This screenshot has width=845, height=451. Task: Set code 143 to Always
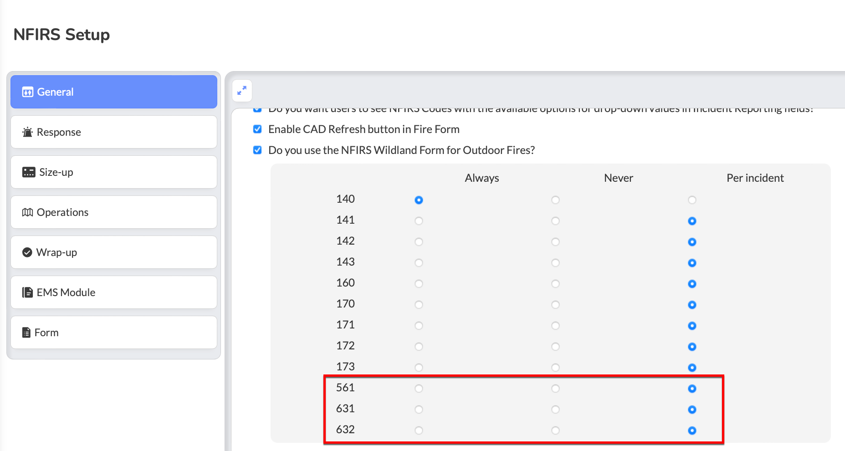pyautogui.click(x=419, y=263)
